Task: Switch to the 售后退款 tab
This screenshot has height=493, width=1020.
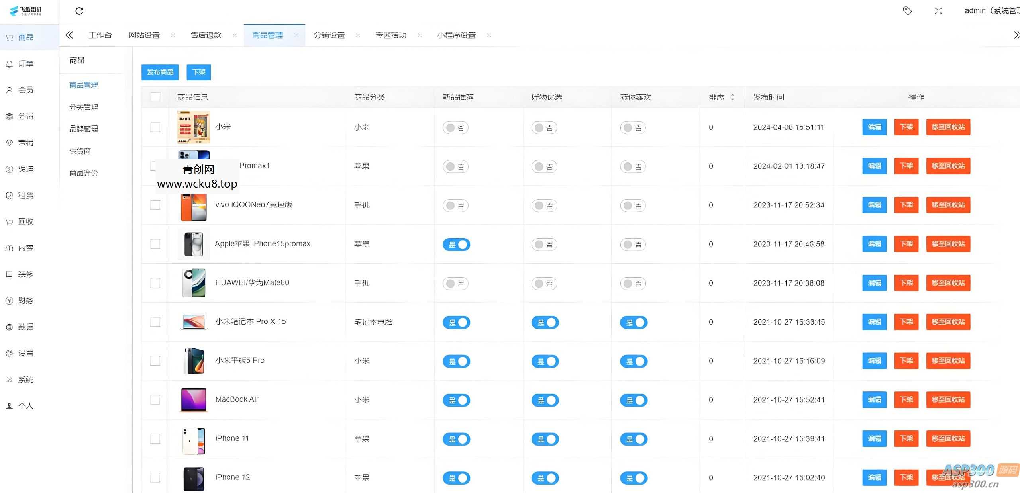Action: 206,35
